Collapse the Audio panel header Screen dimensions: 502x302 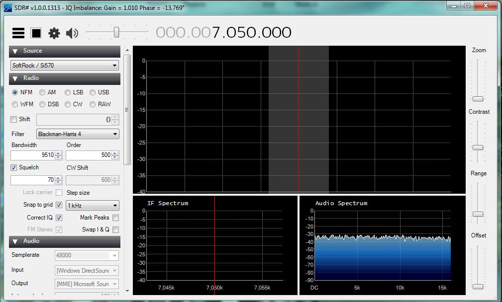coord(65,241)
